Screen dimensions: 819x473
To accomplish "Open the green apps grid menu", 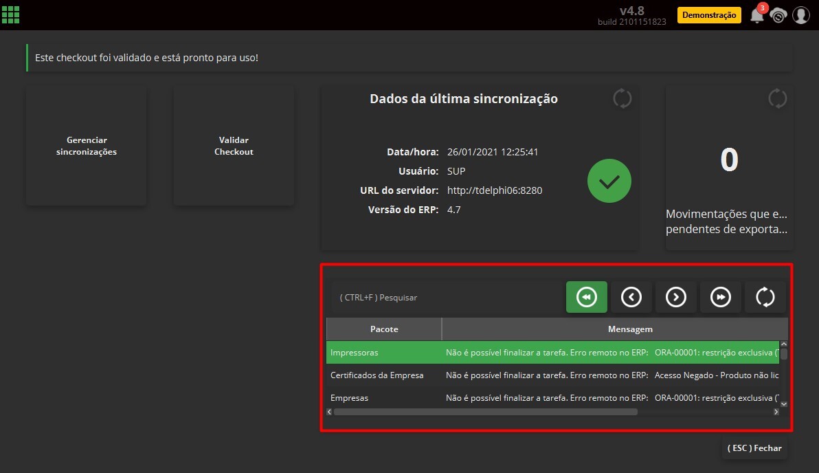I will (x=10, y=14).
